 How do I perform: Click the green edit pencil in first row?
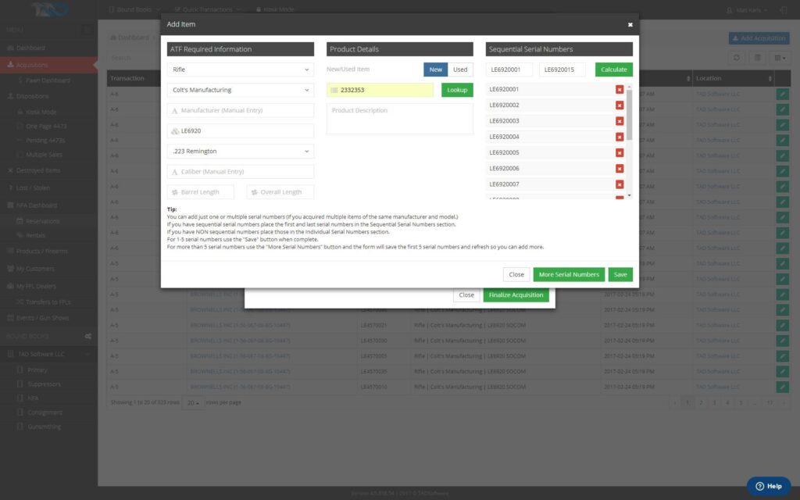(783, 94)
